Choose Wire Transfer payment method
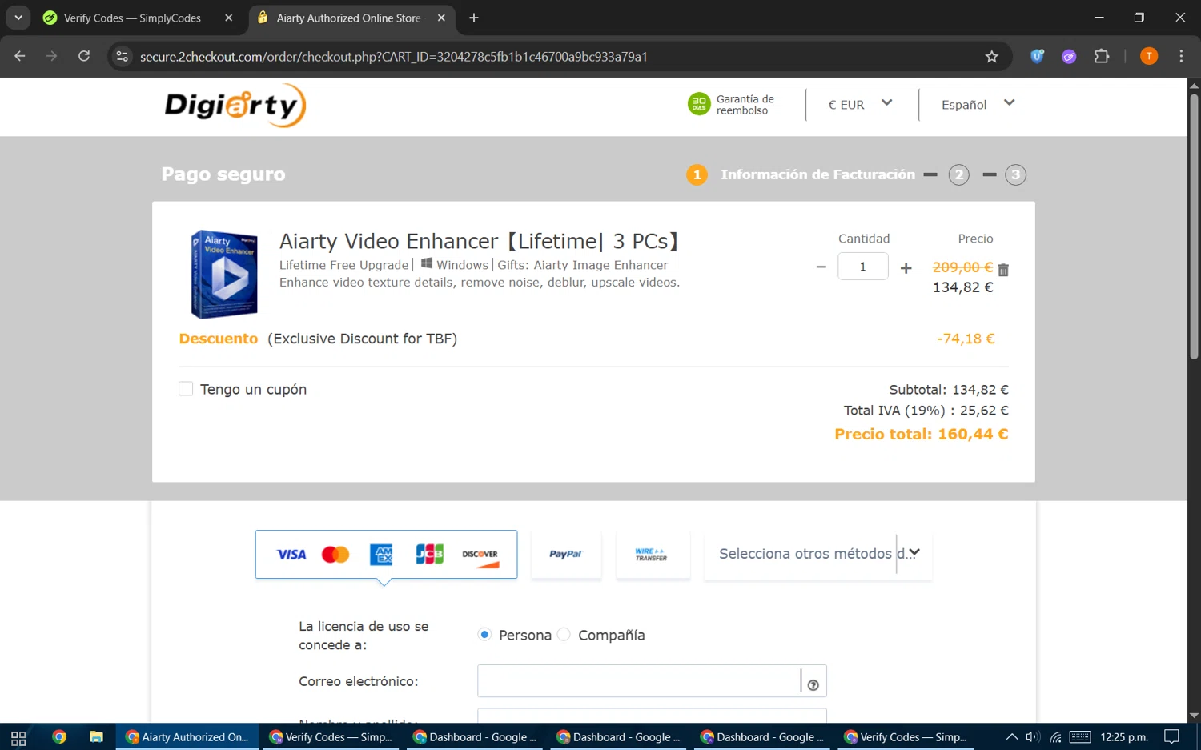Image resolution: width=1201 pixels, height=750 pixels. tap(653, 554)
